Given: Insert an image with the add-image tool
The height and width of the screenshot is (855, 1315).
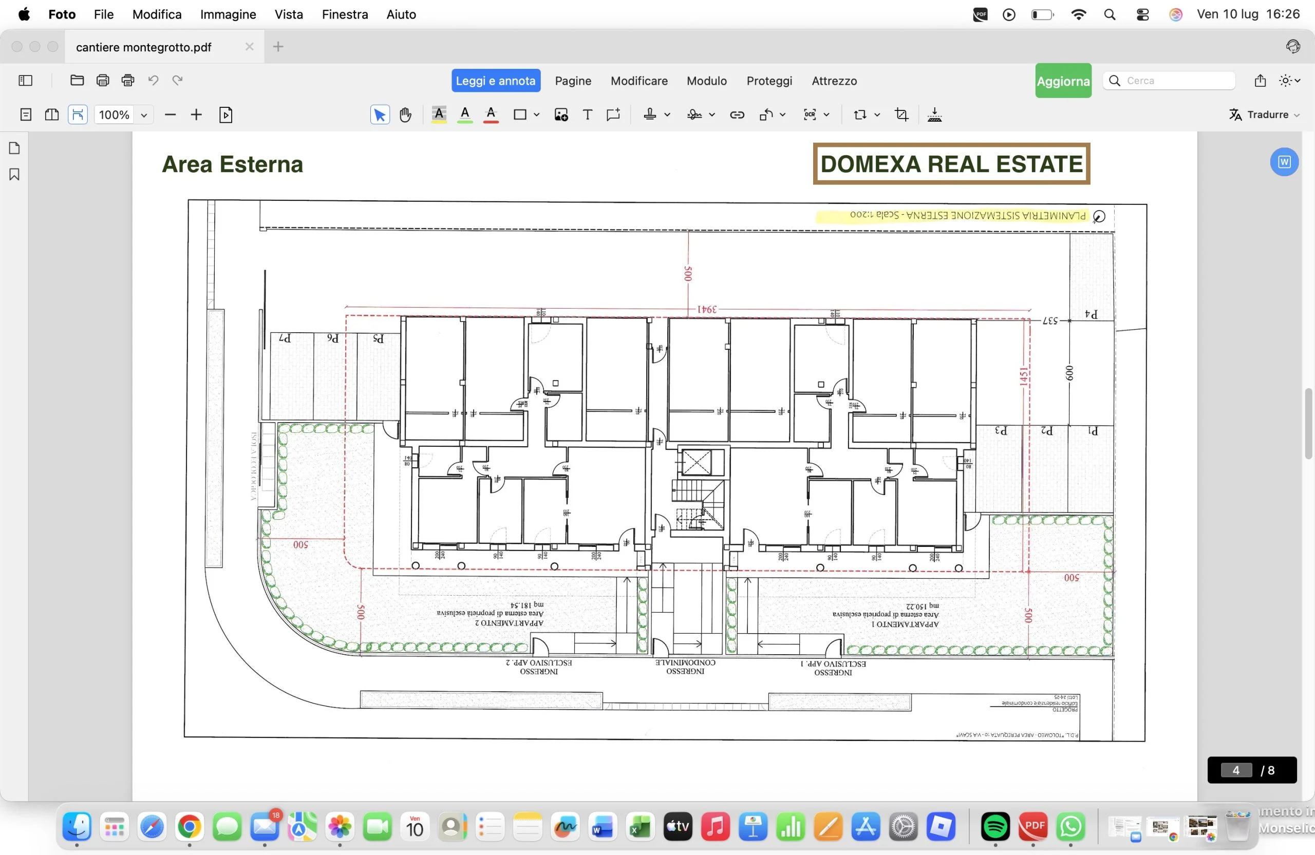Looking at the screenshot, I should 561,115.
